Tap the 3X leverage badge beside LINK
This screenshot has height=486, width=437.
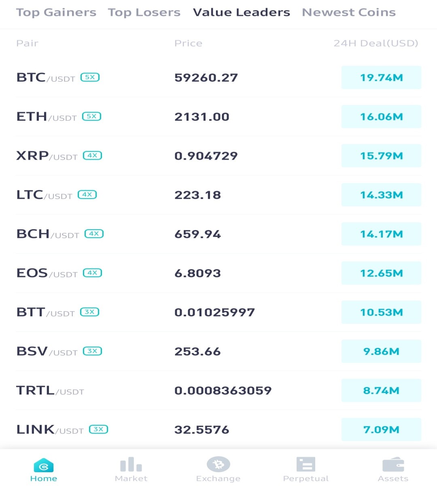coord(99,429)
